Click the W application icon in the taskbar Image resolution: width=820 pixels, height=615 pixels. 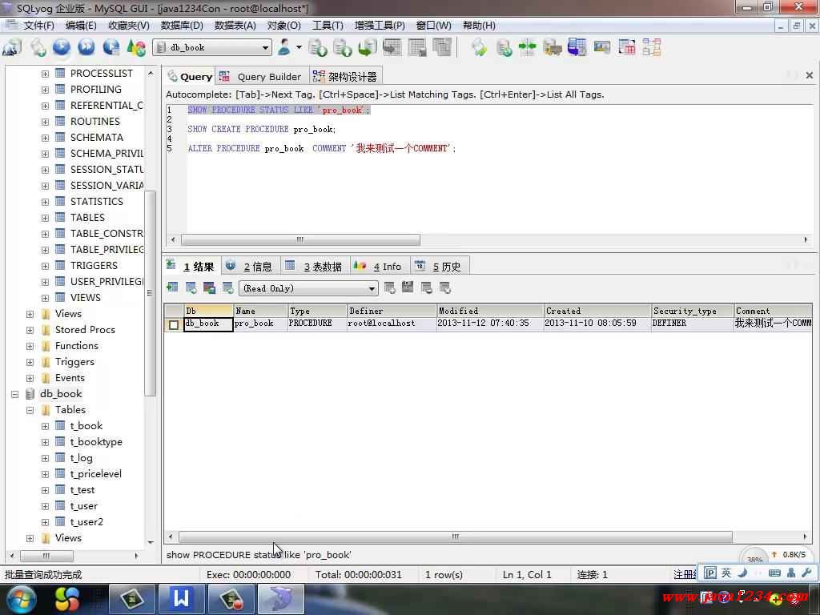[x=182, y=599]
